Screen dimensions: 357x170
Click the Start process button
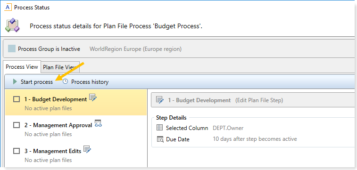33,81
